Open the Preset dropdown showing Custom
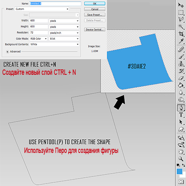The image size is (186, 186). [x=42, y=9]
